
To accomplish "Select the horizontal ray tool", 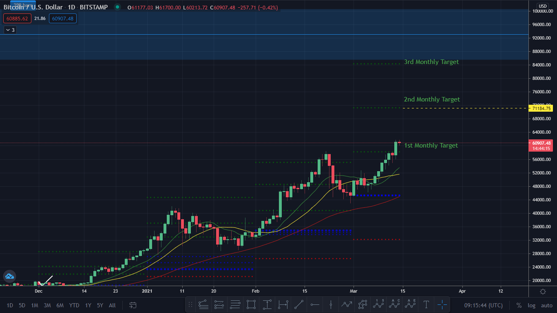I will coord(315,304).
